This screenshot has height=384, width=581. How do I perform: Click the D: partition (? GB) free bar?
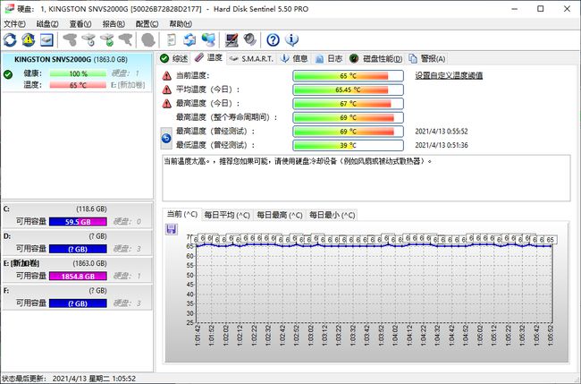click(78, 249)
